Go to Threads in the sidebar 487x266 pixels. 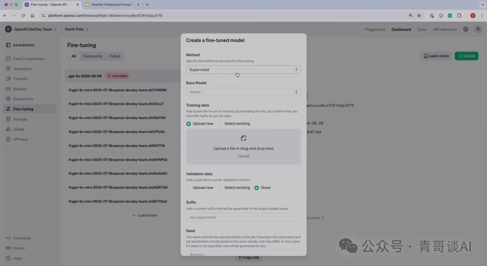click(x=9, y=79)
